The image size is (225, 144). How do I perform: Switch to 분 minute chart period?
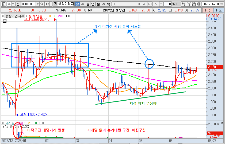click(x=98, y=4)
